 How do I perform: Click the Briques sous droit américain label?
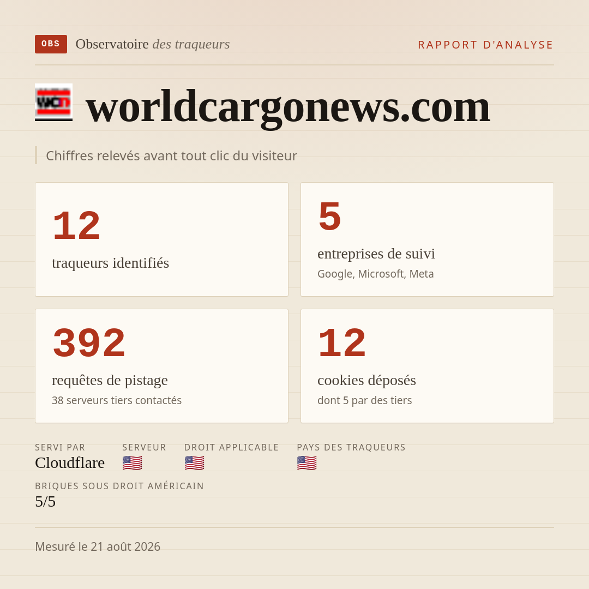(x=119, y=486)
